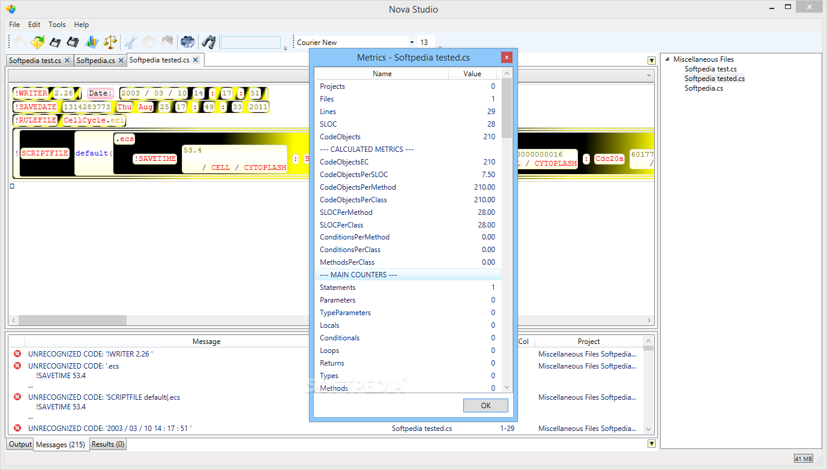Open the document tabs list dropdown arrow
Screen dimensions: 827x470
pyautogui.click(x=651, y=61)
